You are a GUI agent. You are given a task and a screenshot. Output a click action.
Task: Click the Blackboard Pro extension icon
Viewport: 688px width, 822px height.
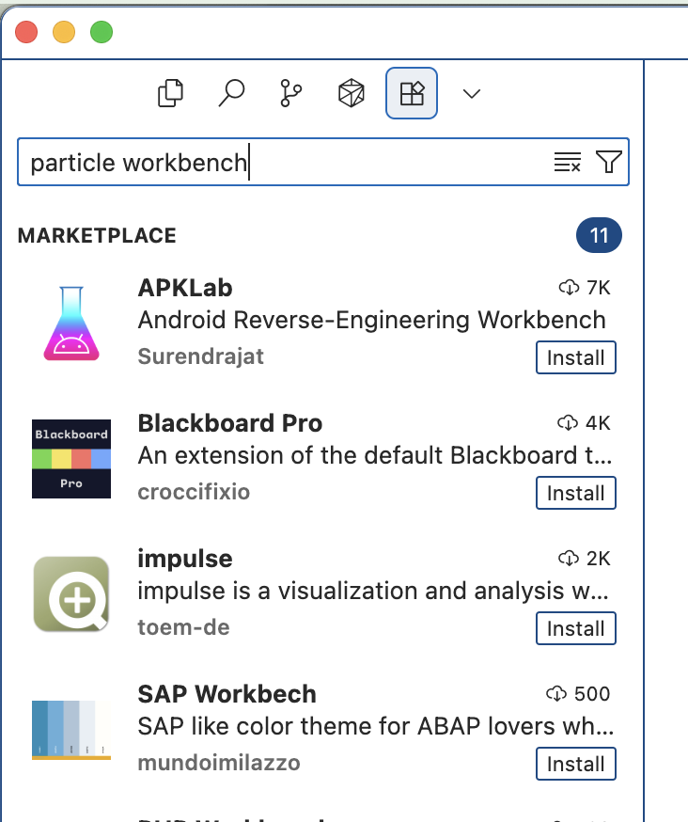click(x=71, y=459)
